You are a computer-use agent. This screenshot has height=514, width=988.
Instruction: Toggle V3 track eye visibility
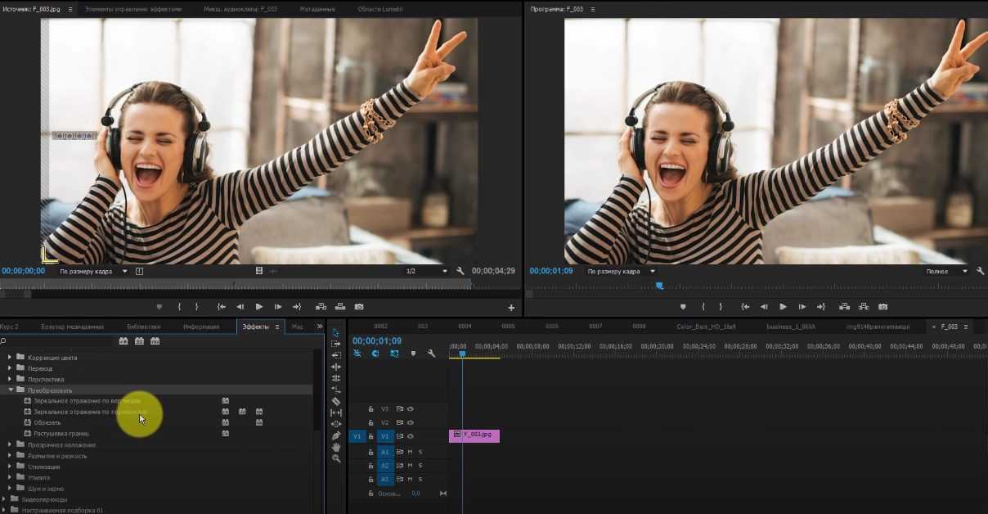pos(411,408)
